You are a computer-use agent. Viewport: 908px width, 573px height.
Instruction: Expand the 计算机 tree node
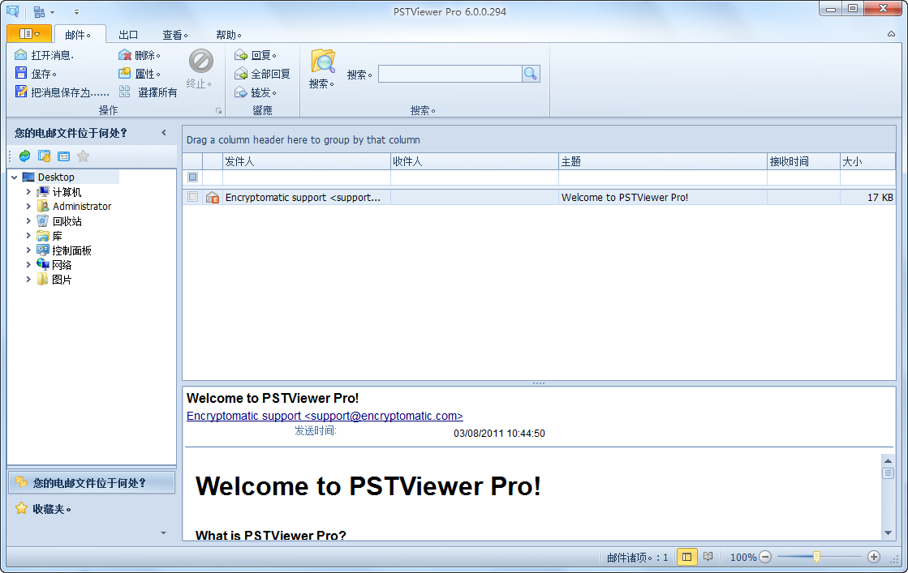(x=28, y=191)
